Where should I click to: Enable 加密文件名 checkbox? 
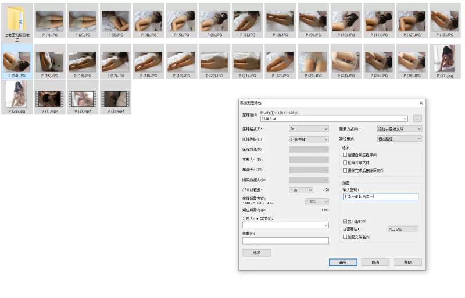coord(345,236)
